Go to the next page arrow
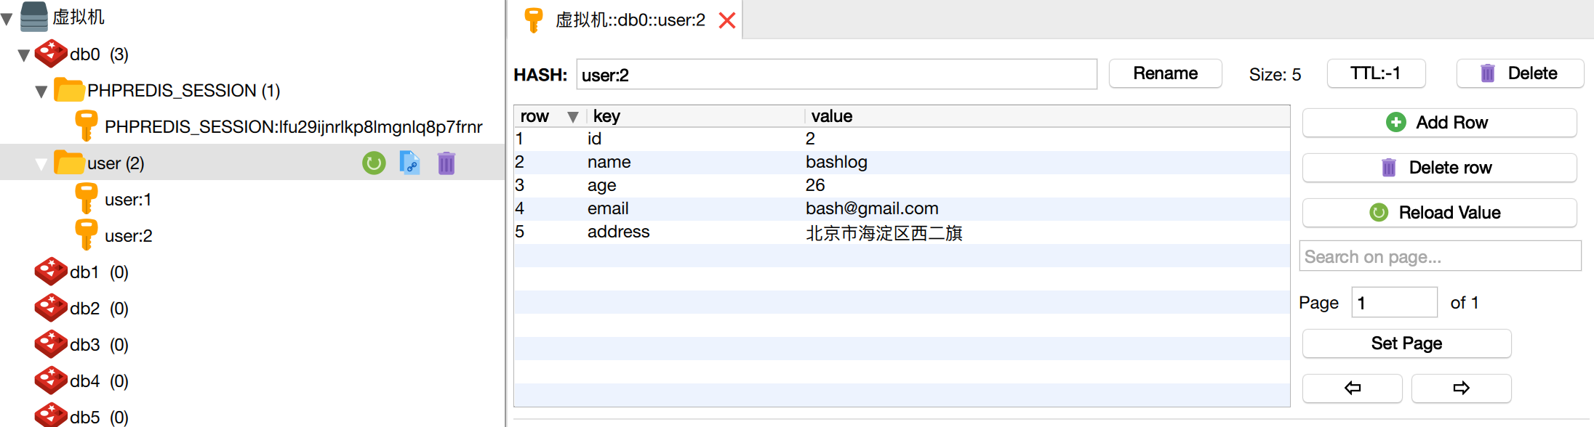Screen dimensions: 1594x427 (x=1461, y=389)
